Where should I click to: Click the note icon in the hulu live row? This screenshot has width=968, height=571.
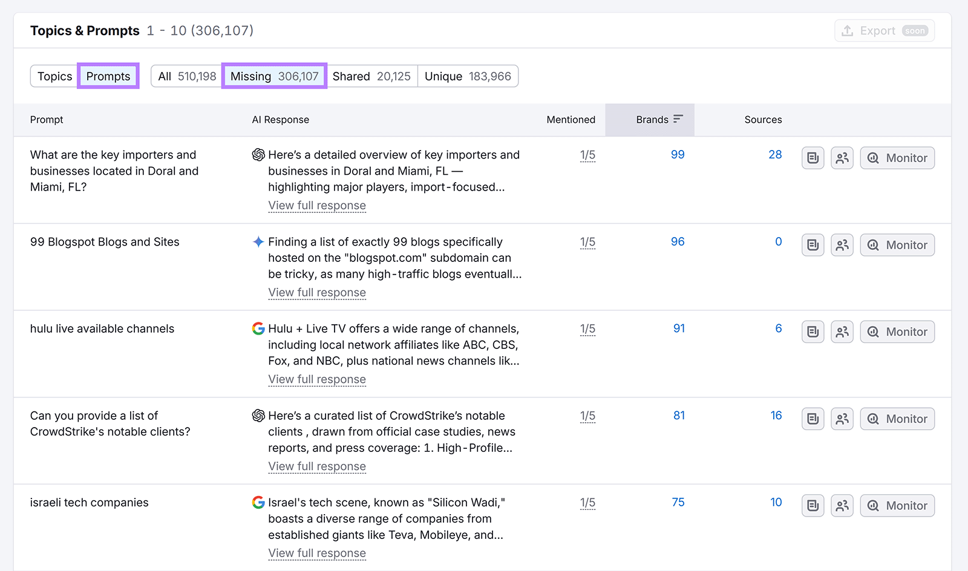pos(813,331)
